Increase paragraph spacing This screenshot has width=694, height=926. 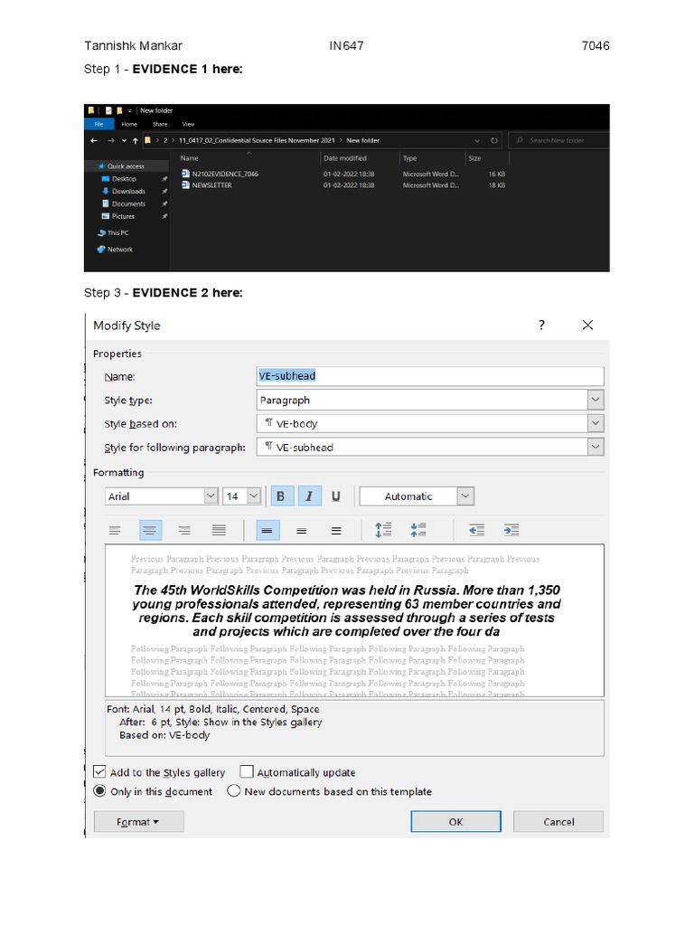pyautogui.click(x=383, y=530)
